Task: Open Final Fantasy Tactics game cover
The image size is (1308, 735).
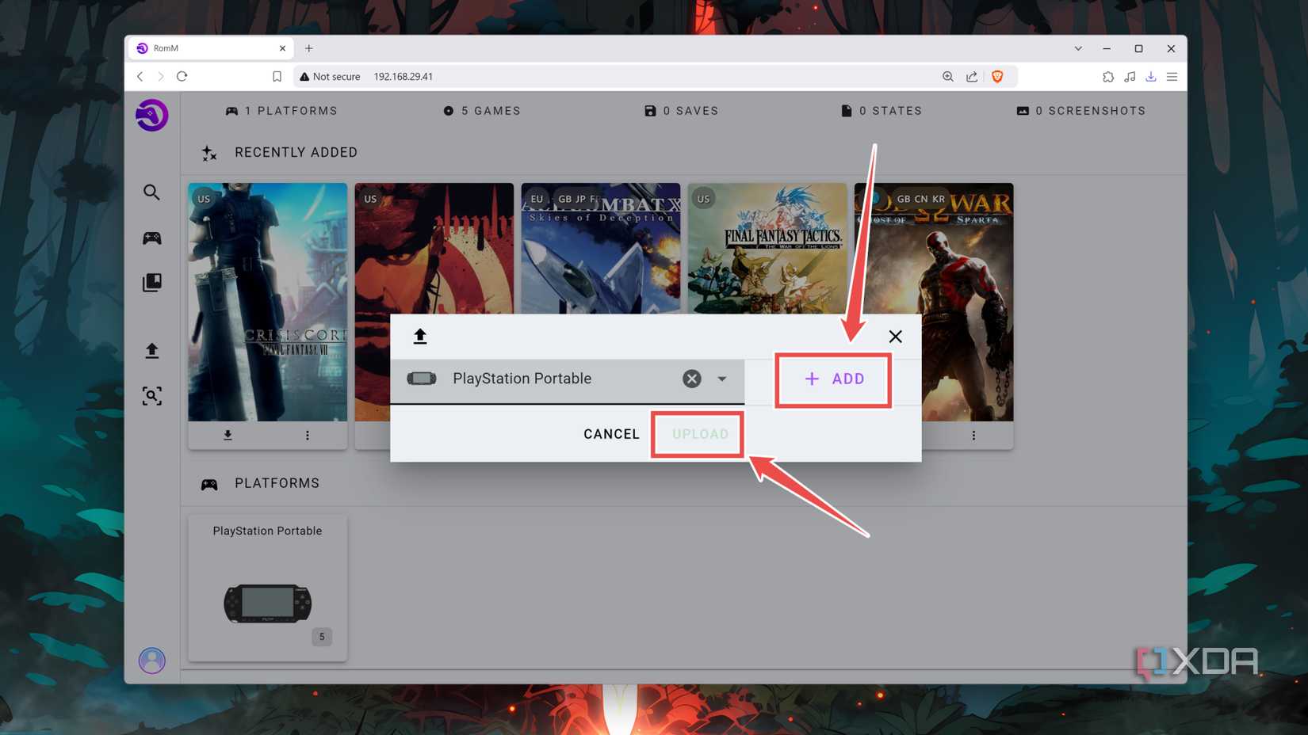Action: tap(767, 249)
